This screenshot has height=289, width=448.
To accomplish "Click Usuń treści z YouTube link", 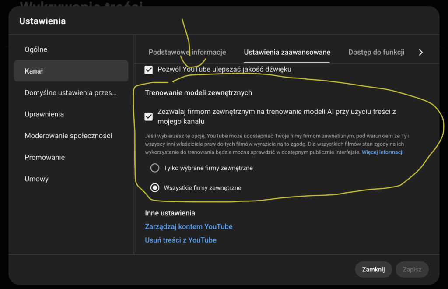I will click(x=181, y=240).
